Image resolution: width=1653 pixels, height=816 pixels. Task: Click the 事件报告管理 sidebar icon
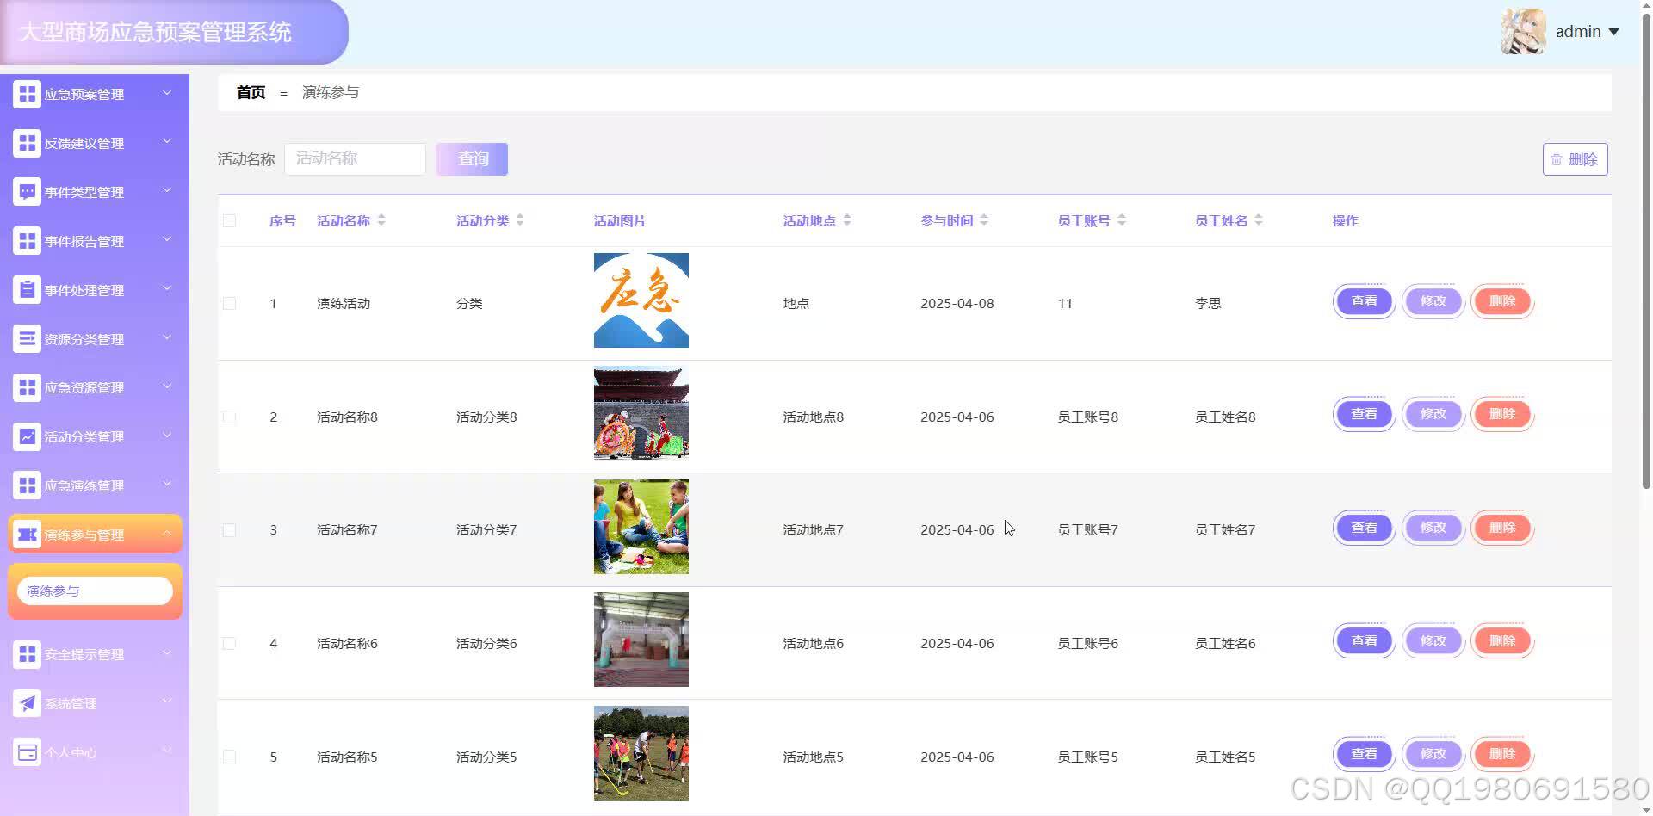click(x=27, y=240)
